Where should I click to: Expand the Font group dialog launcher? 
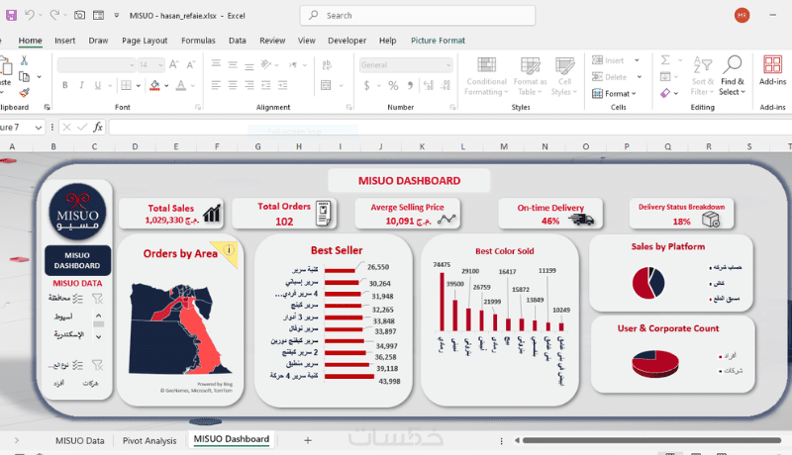click(197, 107)
